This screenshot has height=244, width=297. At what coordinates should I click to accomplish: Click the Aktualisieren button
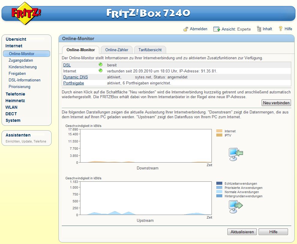tap(242, 232)
